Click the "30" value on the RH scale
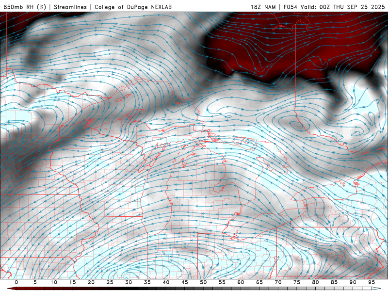Image resolution: width=388 pixels, height=291 pixels. [x=129, y=282]
